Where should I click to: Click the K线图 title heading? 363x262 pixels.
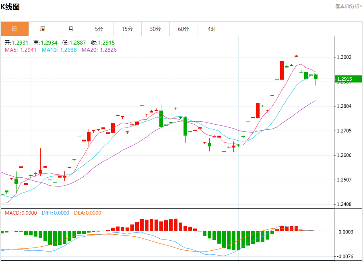click(10, 7)
